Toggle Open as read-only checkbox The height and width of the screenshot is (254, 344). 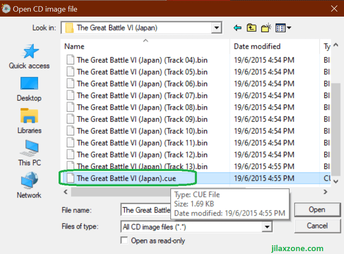pos(124,240)
